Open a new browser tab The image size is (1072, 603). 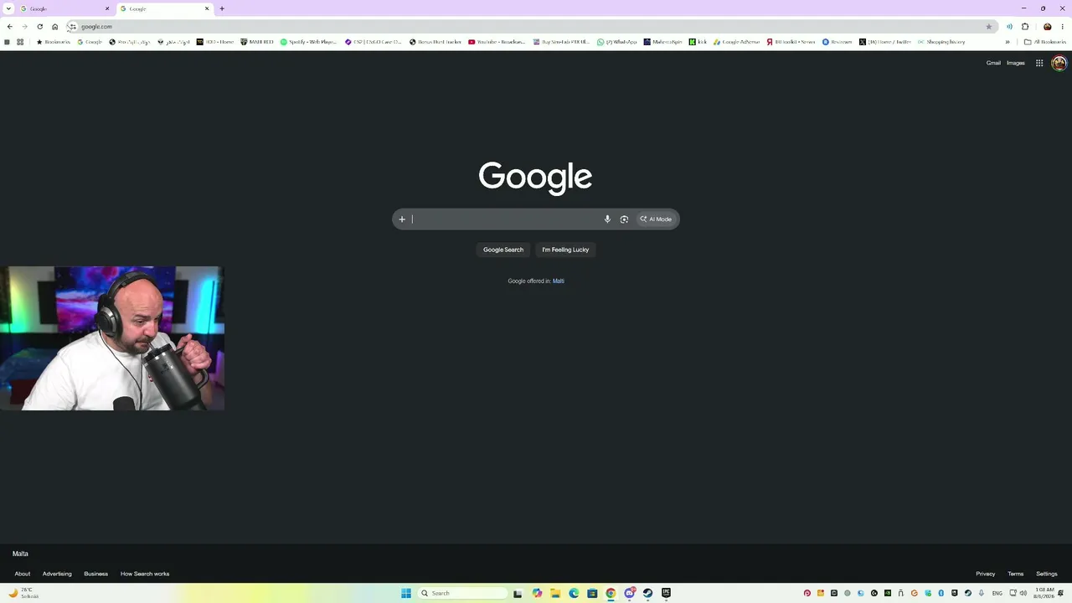222,8
